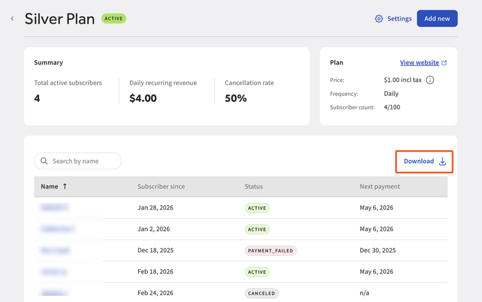Click the Add new button
Image resolution: width=482 pixels, height=302 pixels.
tap(437, 18)
